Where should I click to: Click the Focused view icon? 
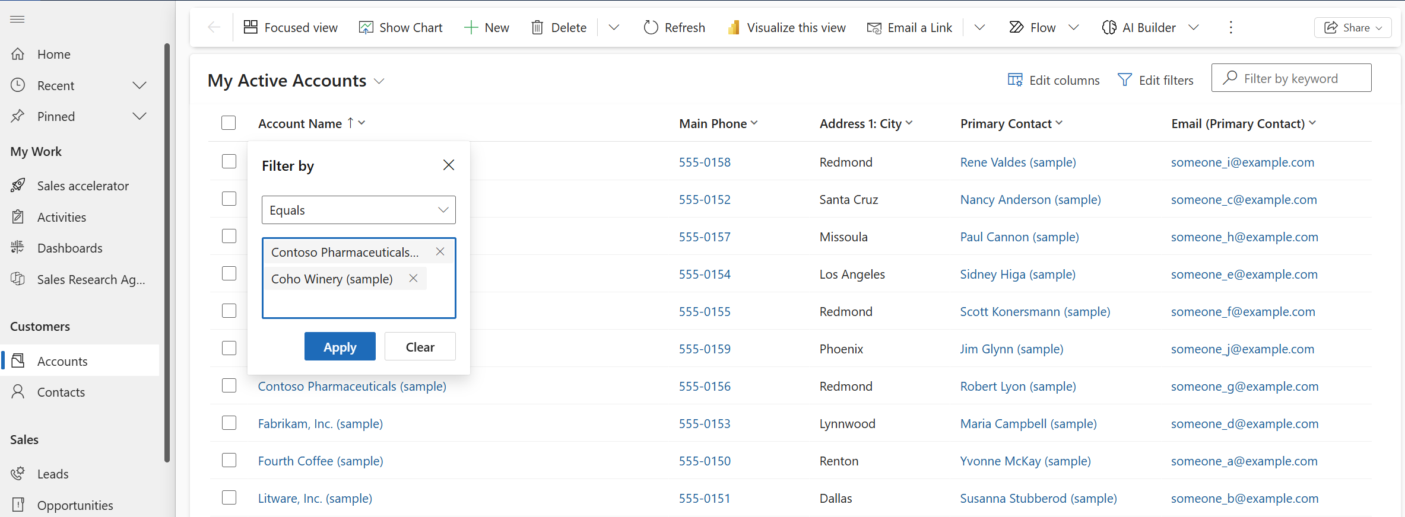click(x=250, y=27)
